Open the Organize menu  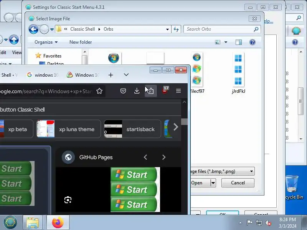click(x=46, y=42)
